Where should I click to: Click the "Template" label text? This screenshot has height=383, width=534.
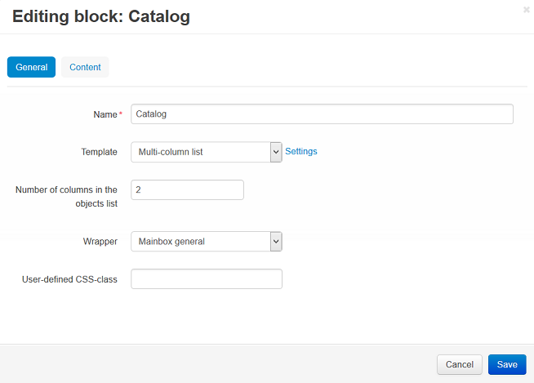tap(99, 152)
